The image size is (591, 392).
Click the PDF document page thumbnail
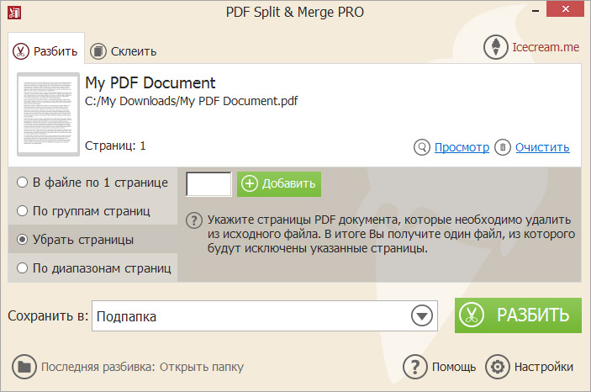(x=48, y=114)
